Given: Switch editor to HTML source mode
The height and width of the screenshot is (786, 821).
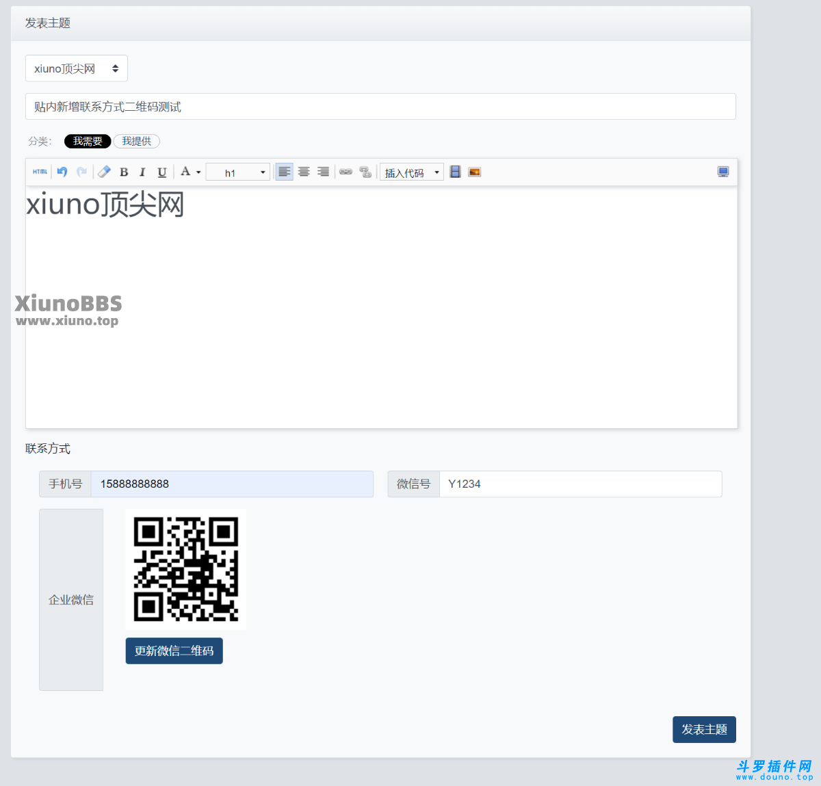Looking at the screenshot, I should coord(40,172).
